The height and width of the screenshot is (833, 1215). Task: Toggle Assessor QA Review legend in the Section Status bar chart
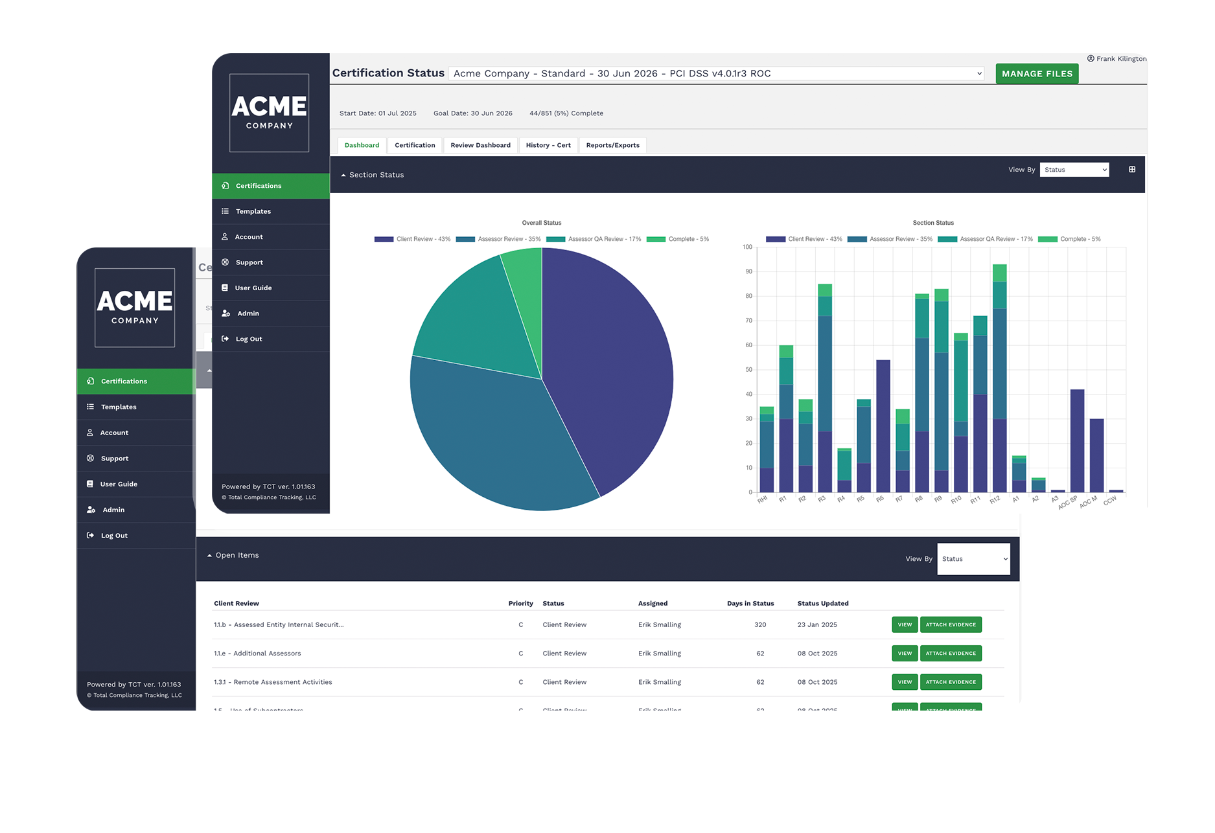pyautogui.click(x=986, y=240)
